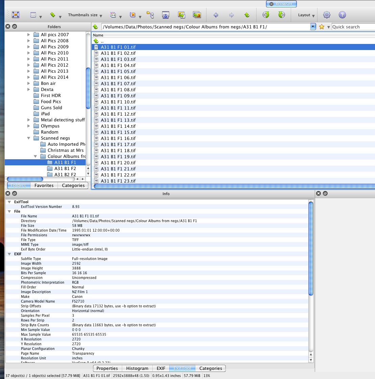Click the back navigation arrow
Viewport: 375px width, 379px height.
coord(216,15)
